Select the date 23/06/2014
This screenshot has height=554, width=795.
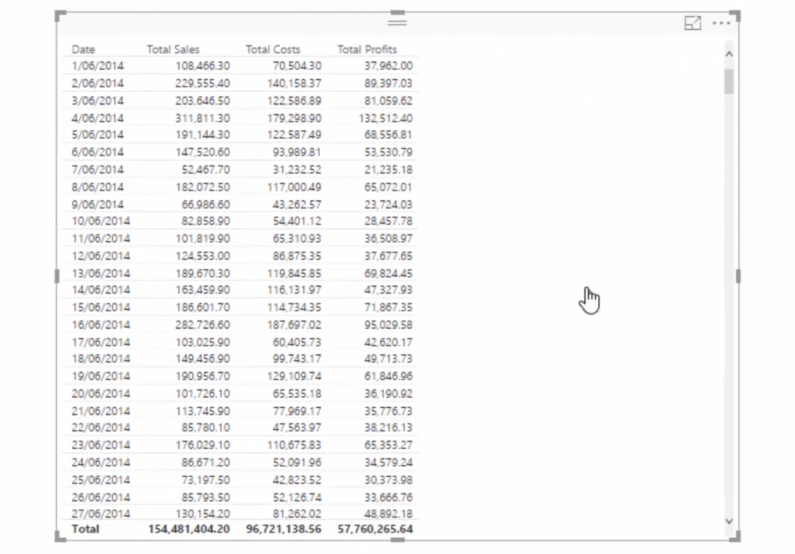tap(101, 445)
